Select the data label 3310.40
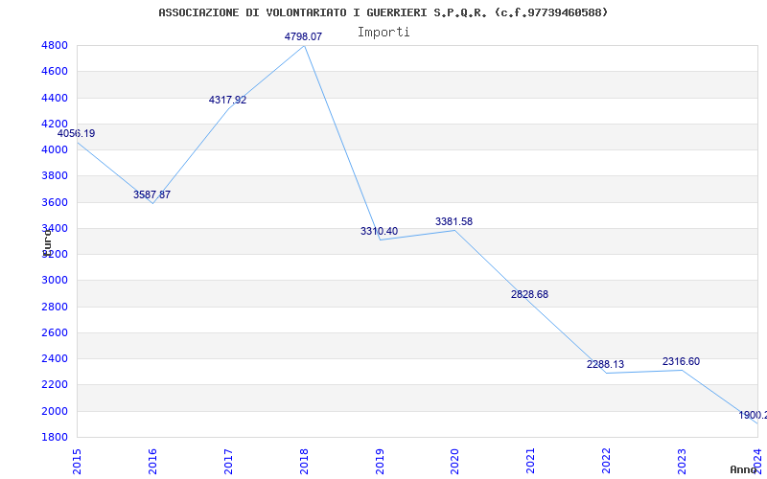The width and height of the screenshot is (767, 479). point(379,231)
